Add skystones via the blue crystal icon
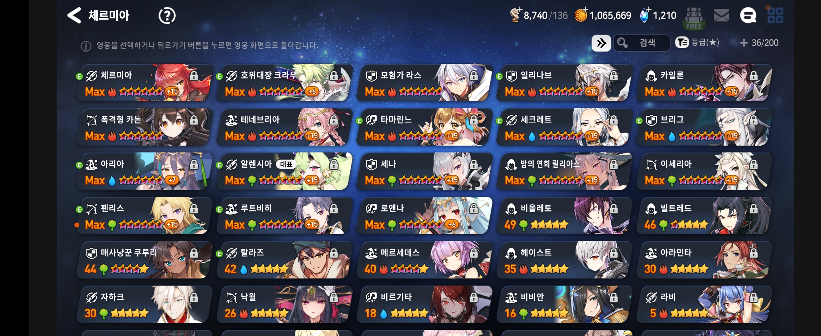 tap(645, 15)
